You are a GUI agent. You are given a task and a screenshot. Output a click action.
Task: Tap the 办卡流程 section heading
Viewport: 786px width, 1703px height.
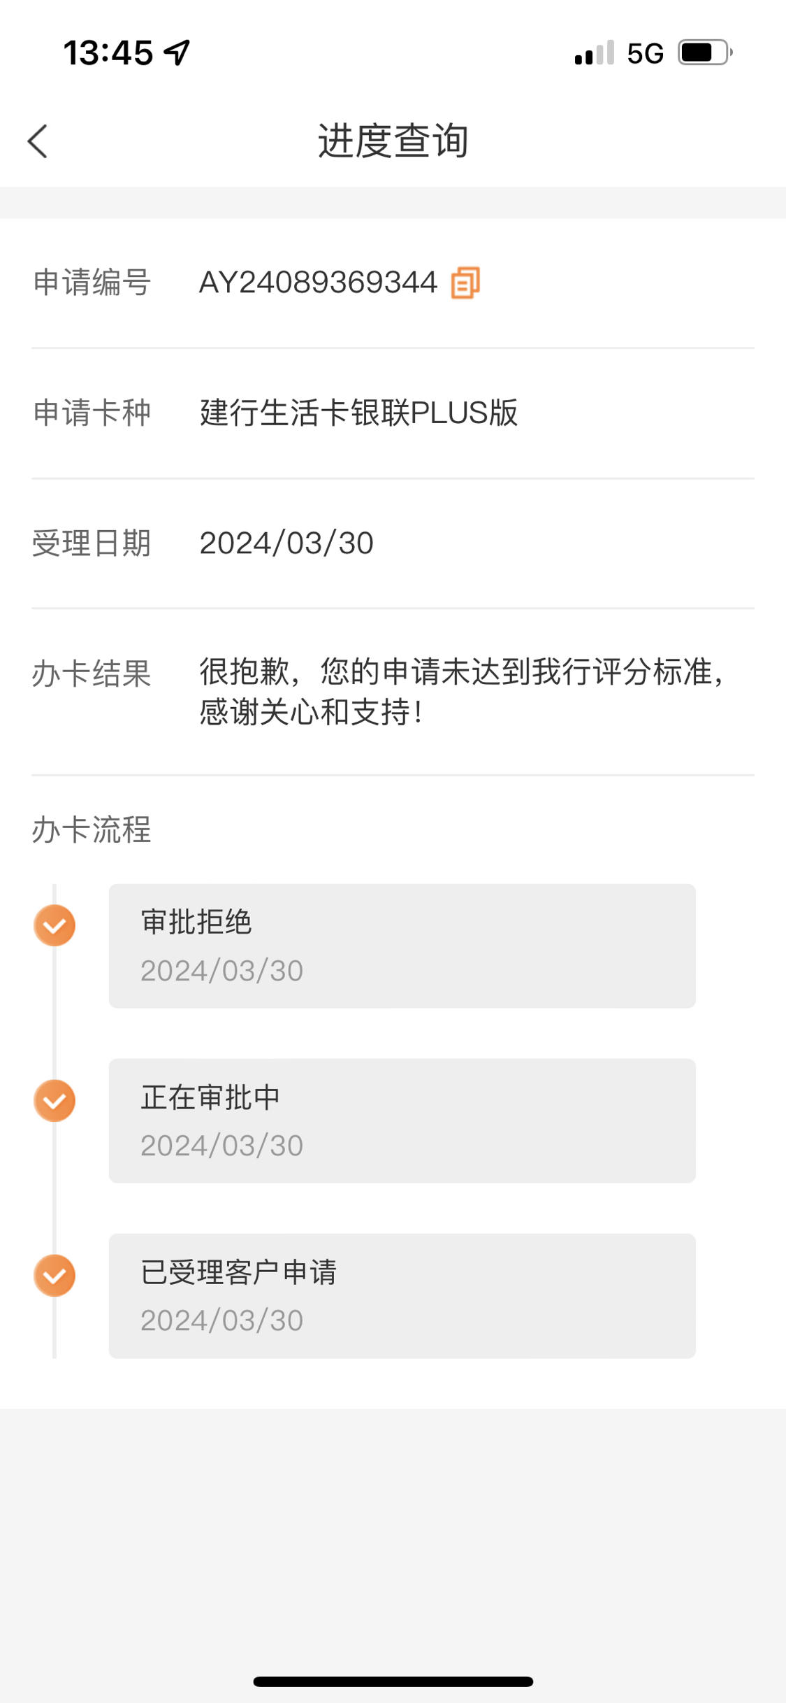pyautogui.click(x=92, y=829)
